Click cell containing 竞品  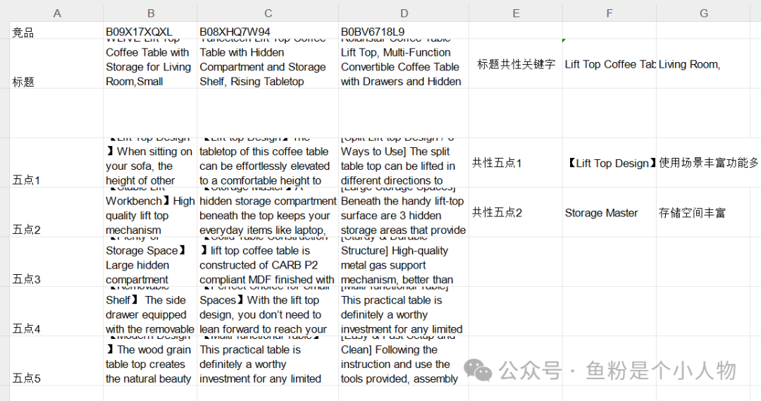tap(57, 30)
